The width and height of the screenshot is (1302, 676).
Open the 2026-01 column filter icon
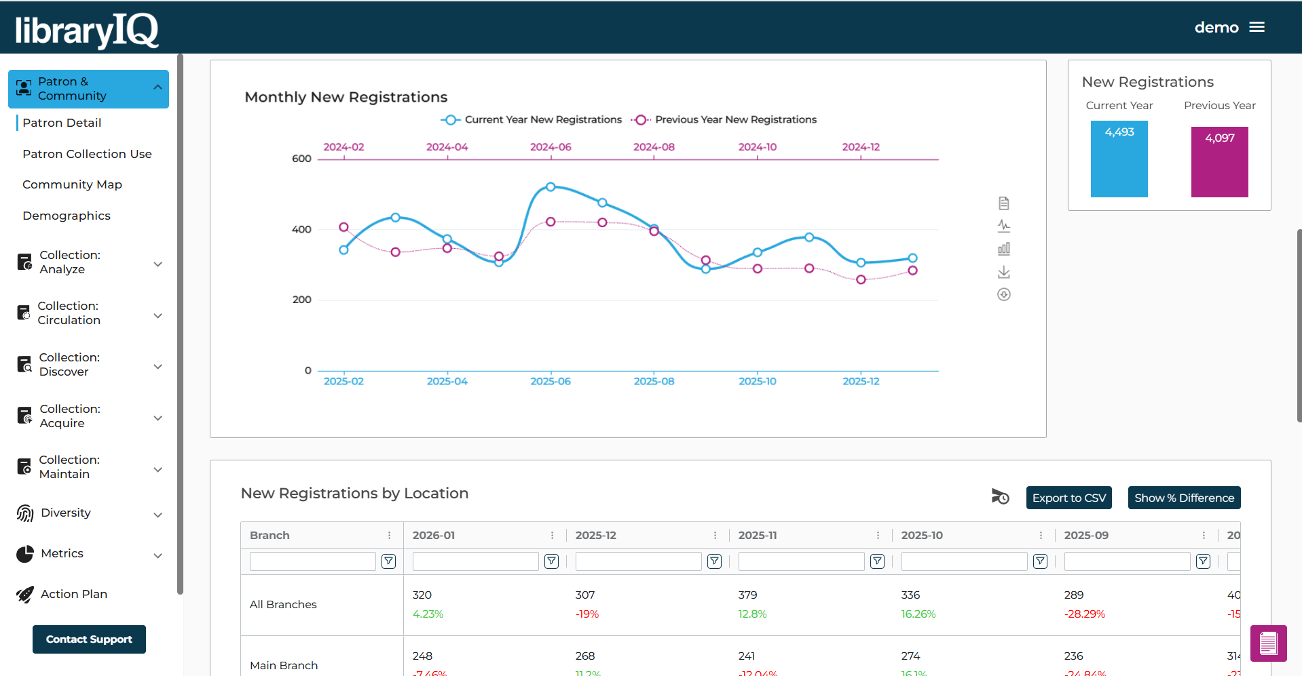pos(552,561)
